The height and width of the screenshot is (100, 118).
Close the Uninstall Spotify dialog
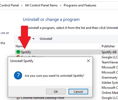pyautogui.click(x=88, y=61)
